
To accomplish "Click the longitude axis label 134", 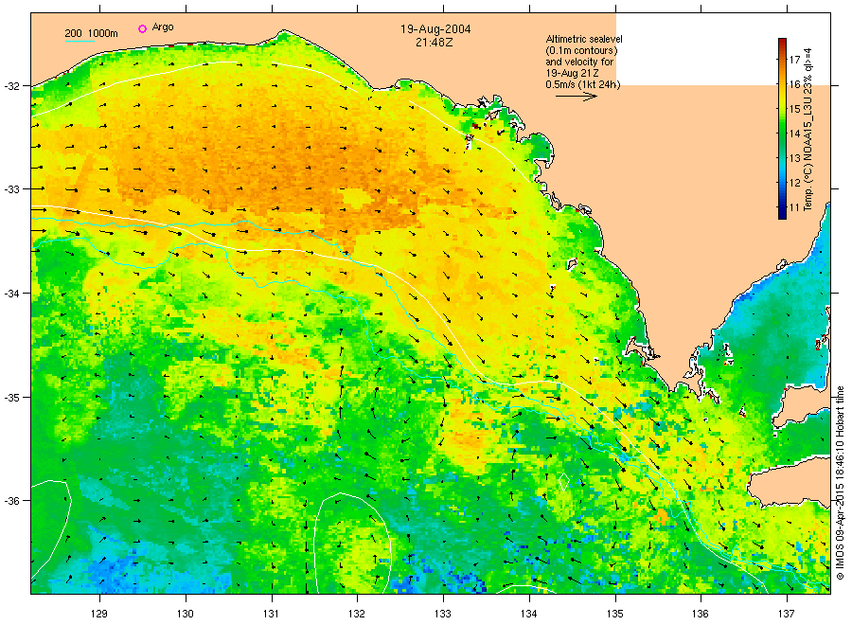I will point(528,614).
